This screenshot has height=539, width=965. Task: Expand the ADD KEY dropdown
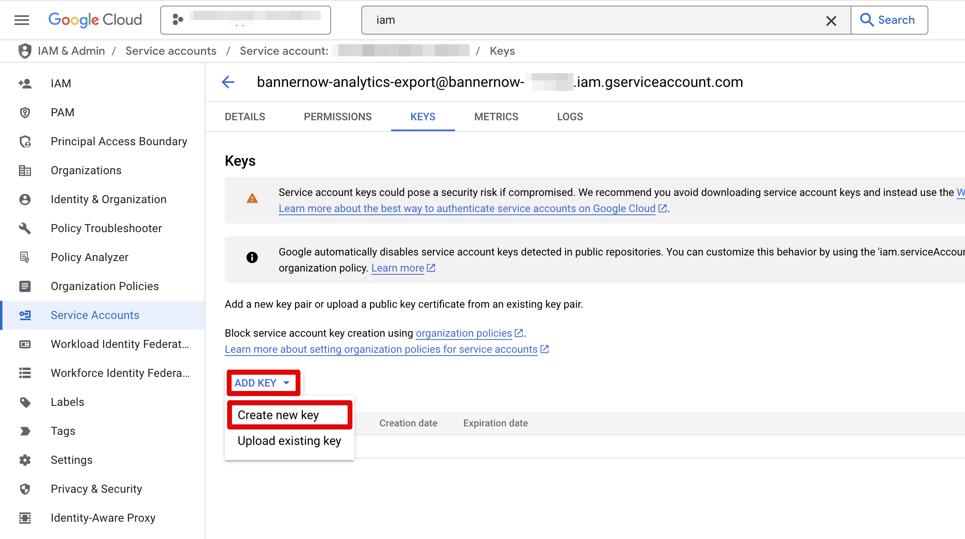pos(263,383)
